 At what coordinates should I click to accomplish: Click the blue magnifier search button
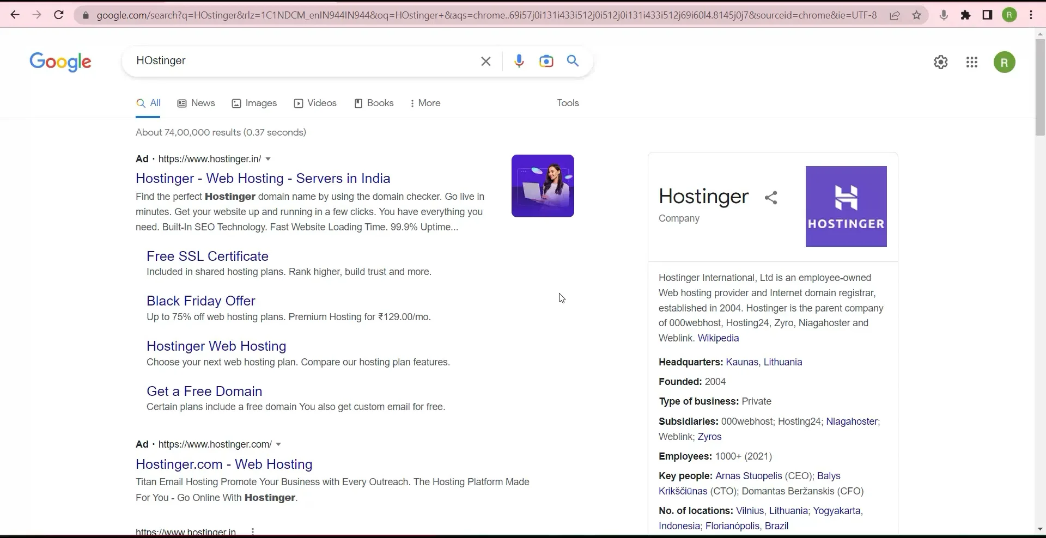573,61
